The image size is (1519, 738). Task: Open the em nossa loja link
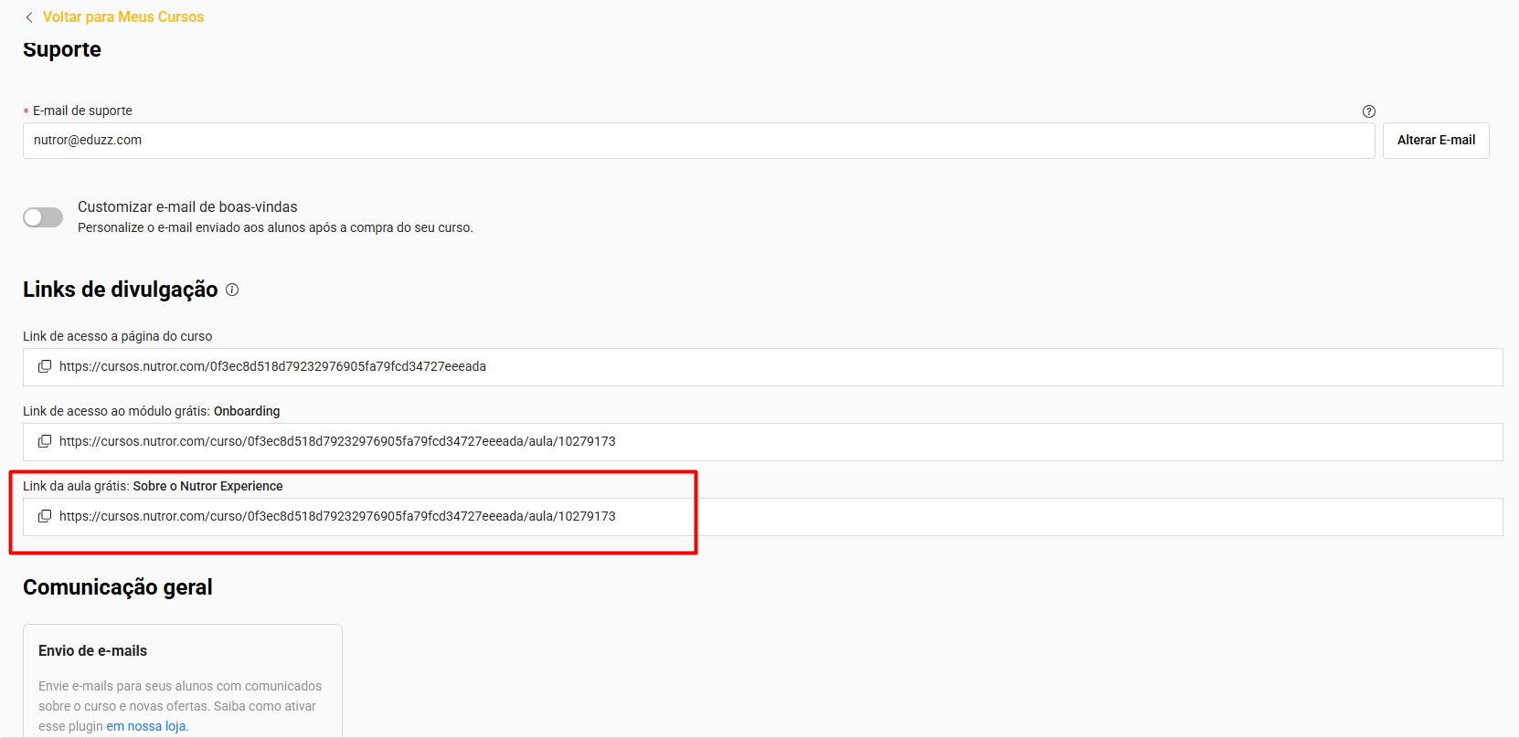tap(146, 726)
